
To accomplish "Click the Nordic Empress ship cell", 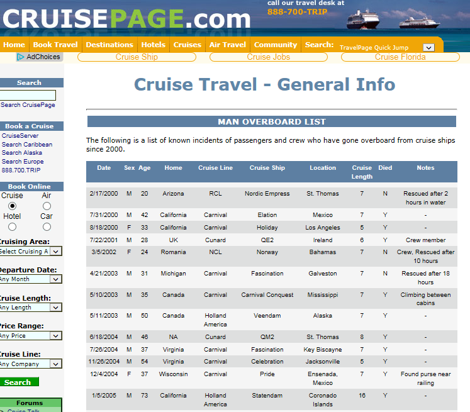I will pyautogui.click(x=267, y=194).
